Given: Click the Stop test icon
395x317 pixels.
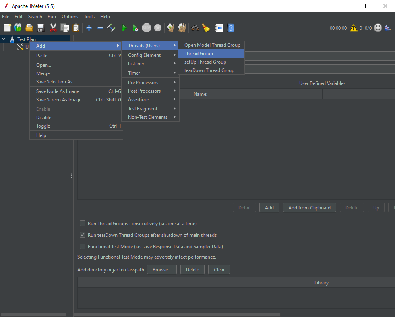Looking at the screenshot, I should 146,28.
